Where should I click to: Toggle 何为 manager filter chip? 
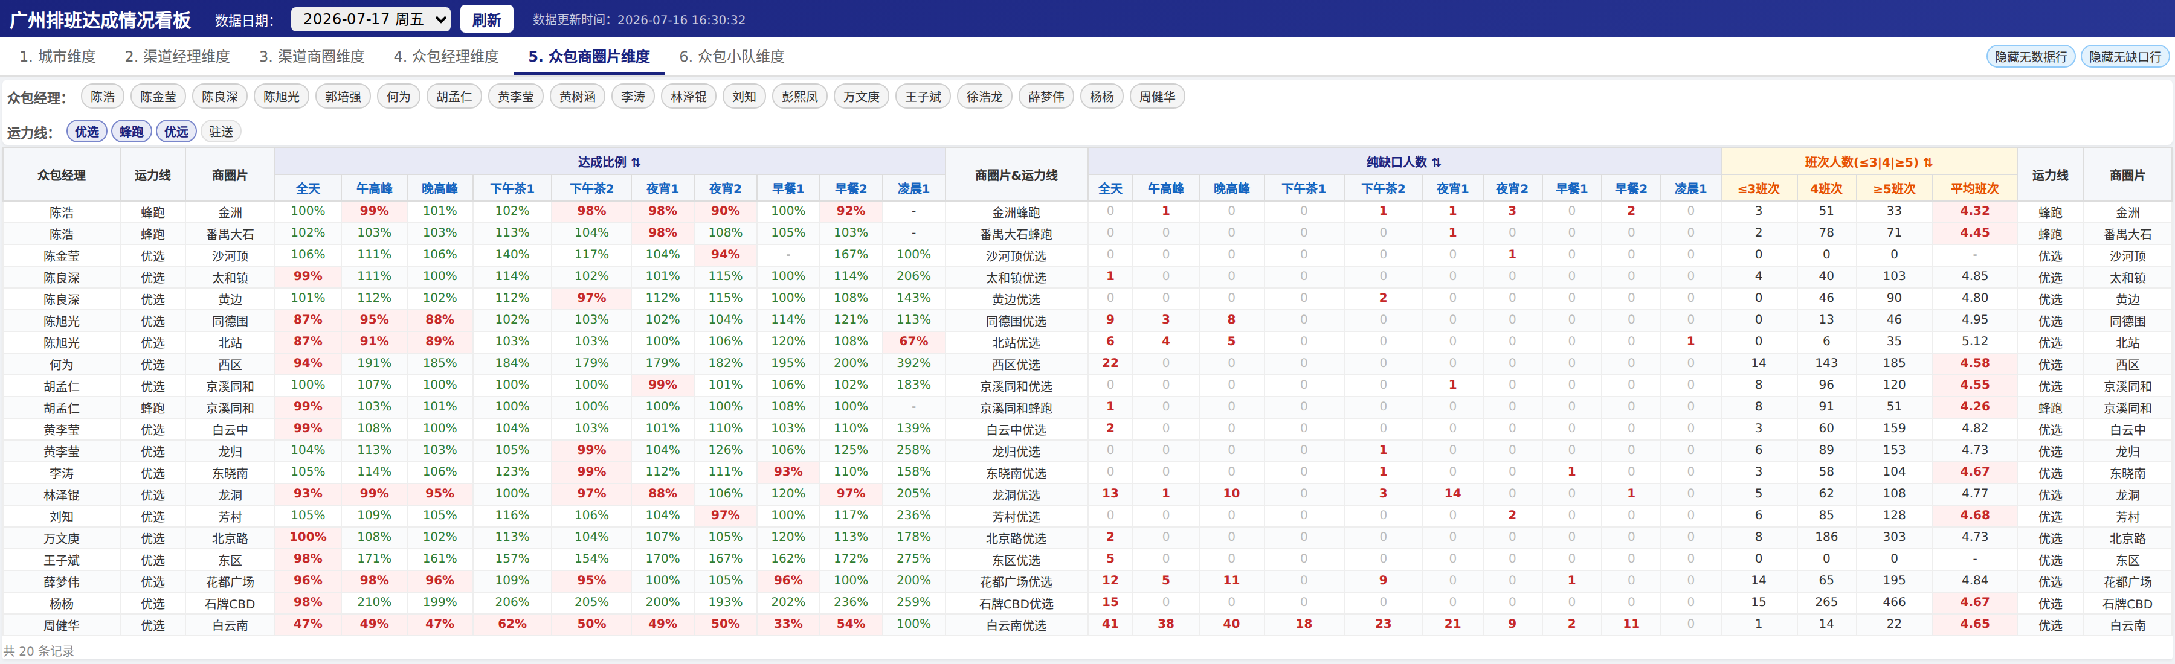tap(399, 97)
